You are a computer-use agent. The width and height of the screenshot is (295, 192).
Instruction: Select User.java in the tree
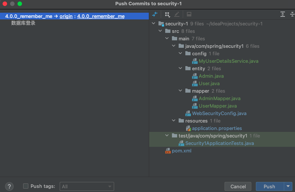coord(209,83)
